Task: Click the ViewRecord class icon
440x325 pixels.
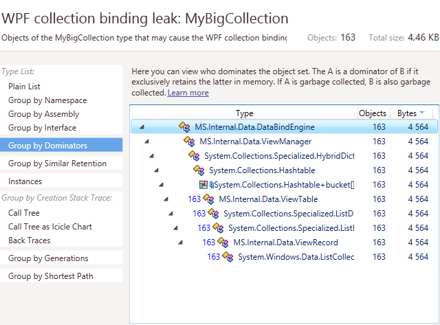Action: click(x=223, y=243)
